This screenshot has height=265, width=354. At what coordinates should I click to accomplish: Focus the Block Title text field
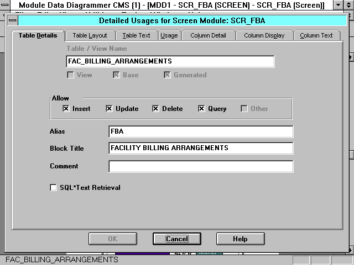coord(201,149)
